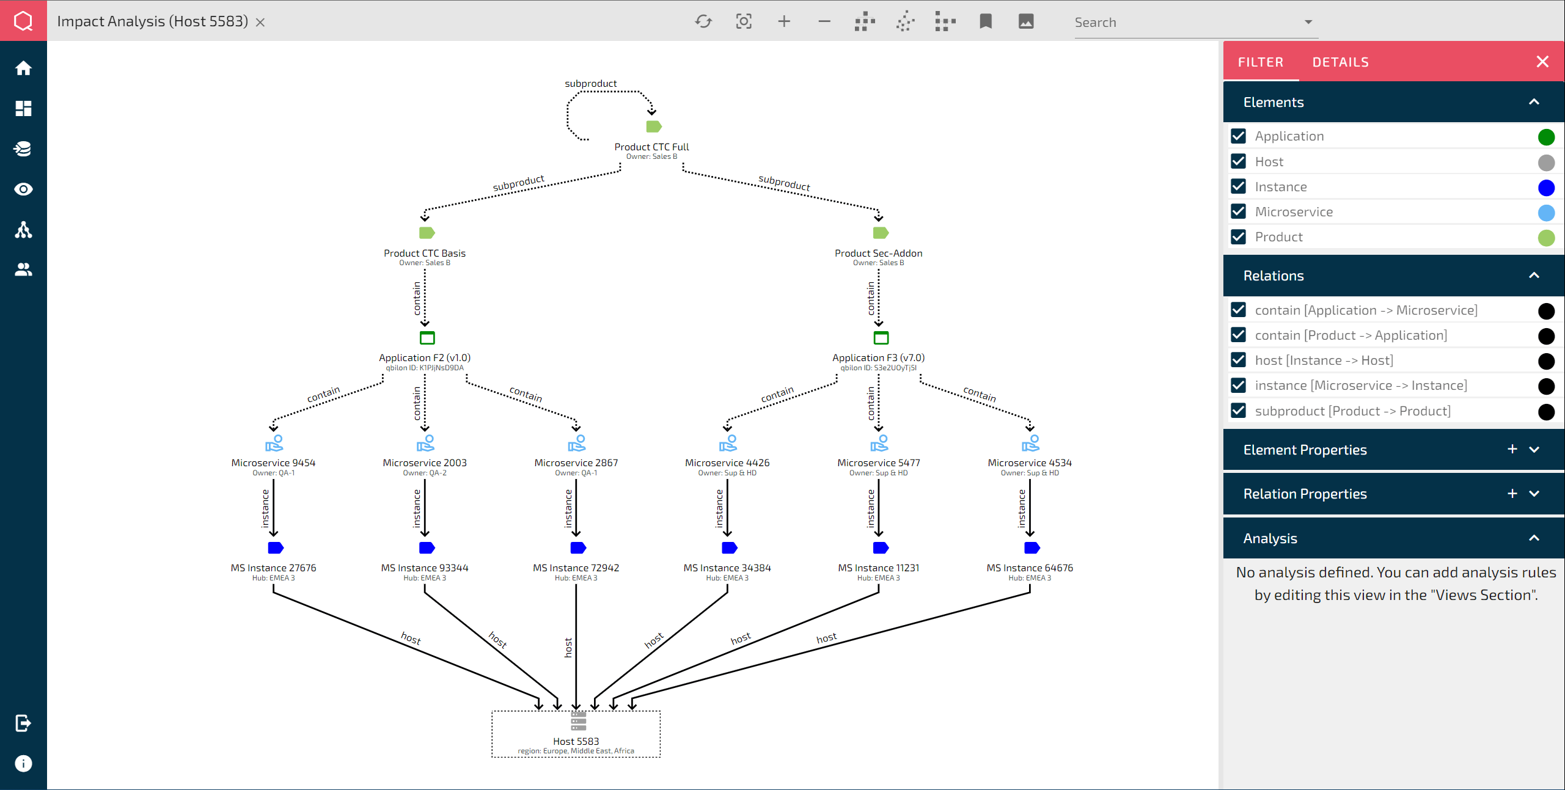
Task: Select the organic layout icon
Action: [904, 21]
